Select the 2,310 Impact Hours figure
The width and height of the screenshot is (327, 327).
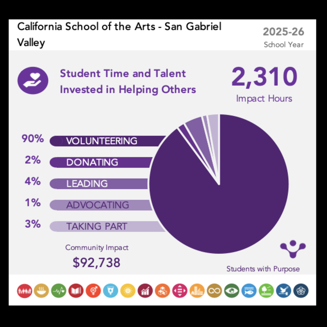(x=264, y=78)
